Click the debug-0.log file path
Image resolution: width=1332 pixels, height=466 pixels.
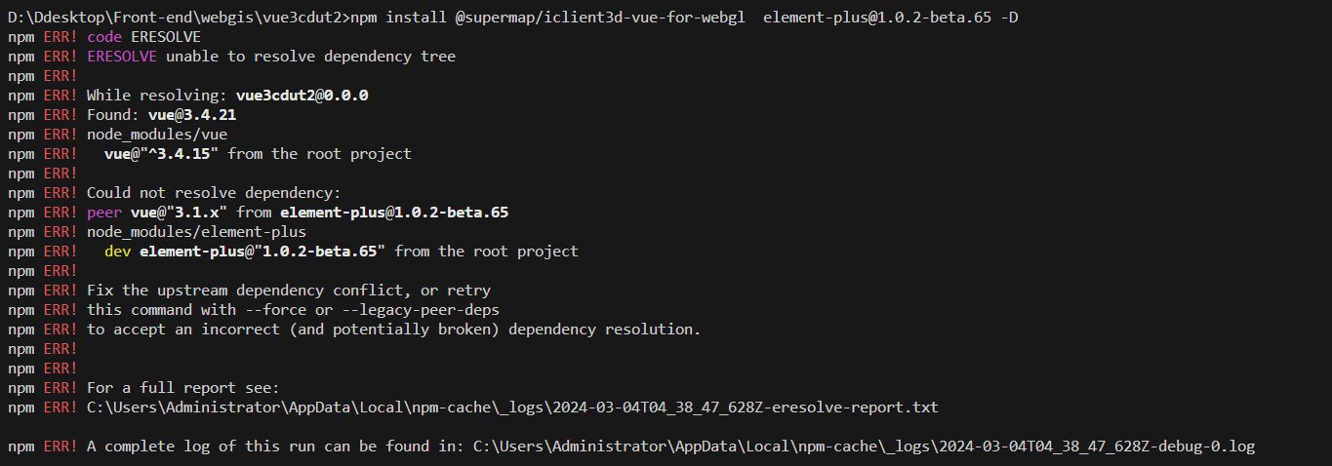click(x=864, y=447)
